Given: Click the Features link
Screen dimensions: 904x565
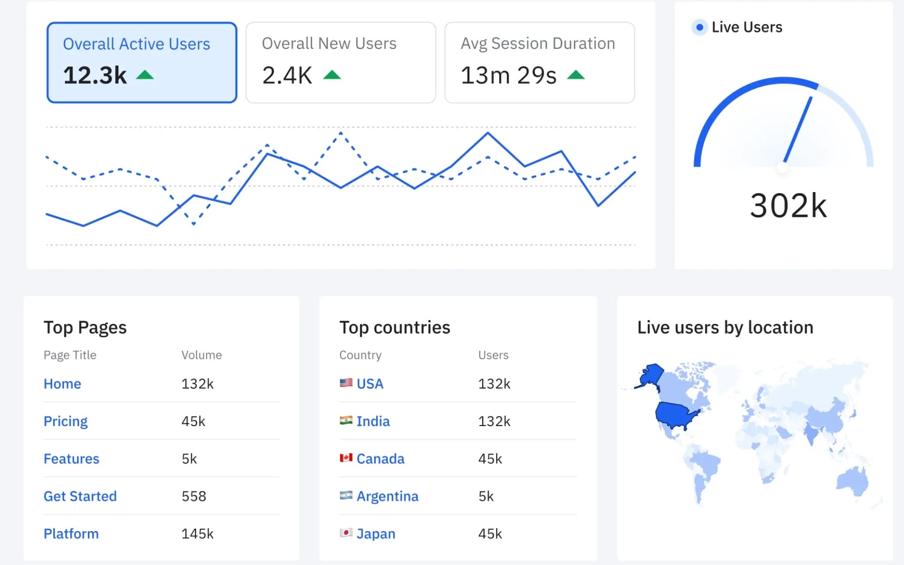Looking at the screenshot, I should pos(71,458).
